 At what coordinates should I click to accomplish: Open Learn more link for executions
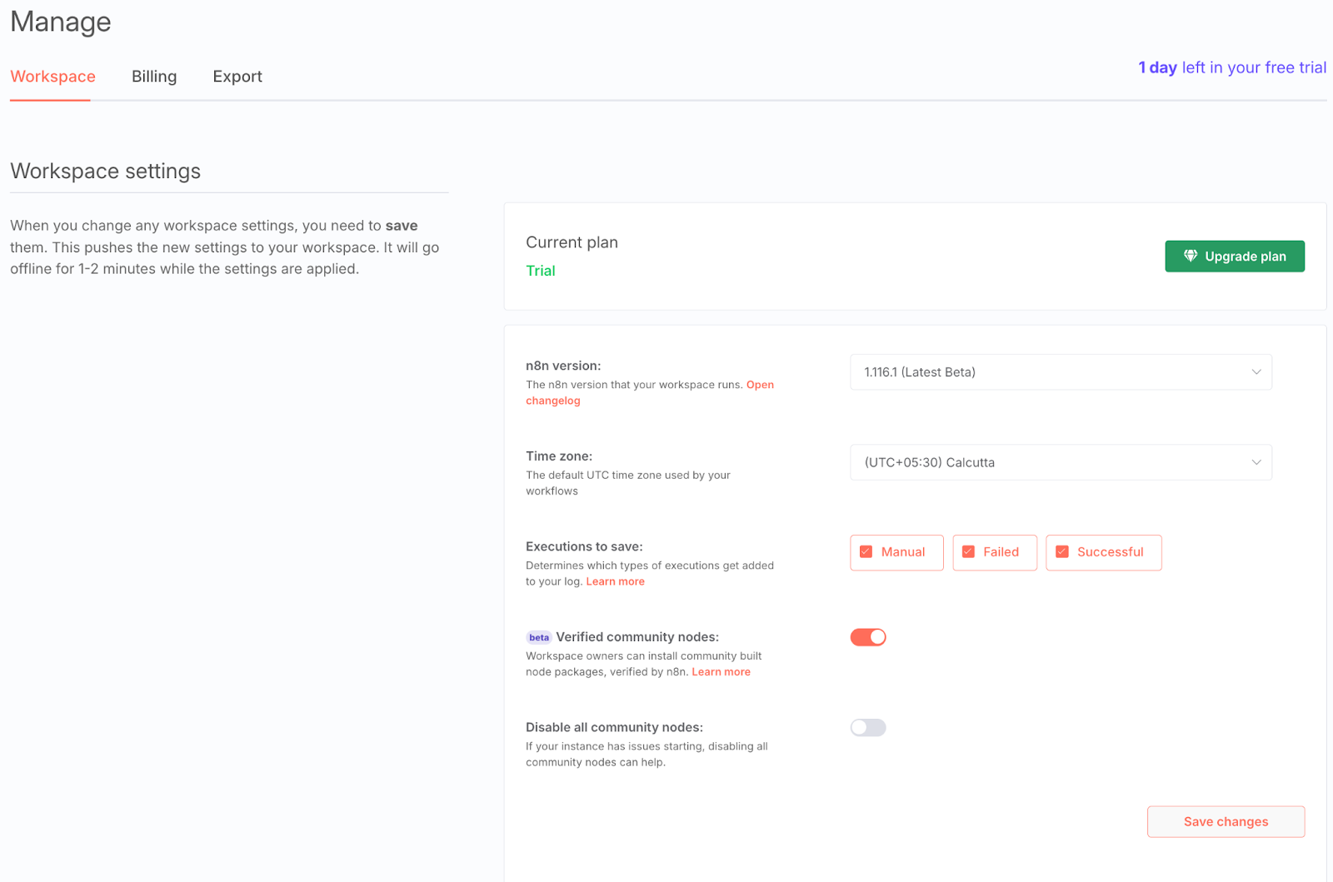point(615,582)
